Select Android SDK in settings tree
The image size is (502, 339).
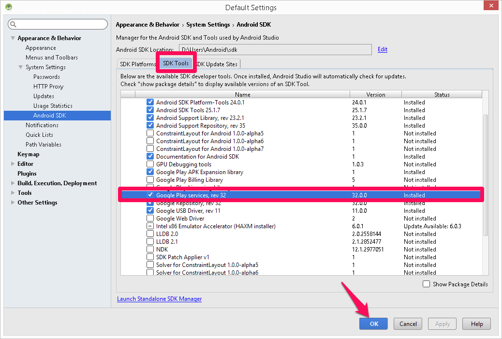(x=57, y=116)
